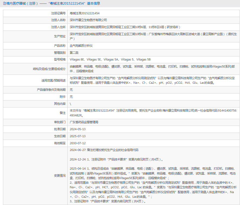Click the page title 境内医疗器械（注册）基本信息
The image size is (240, 205).
click(x=53, y=3)
